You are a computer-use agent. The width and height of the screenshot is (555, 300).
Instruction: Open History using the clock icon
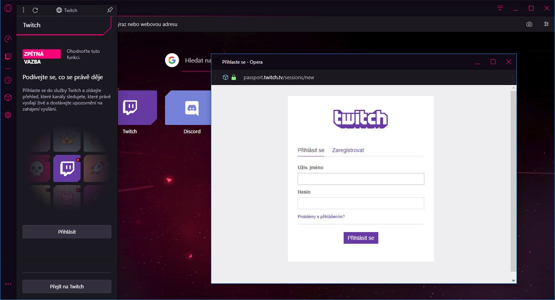click(8, 80)
